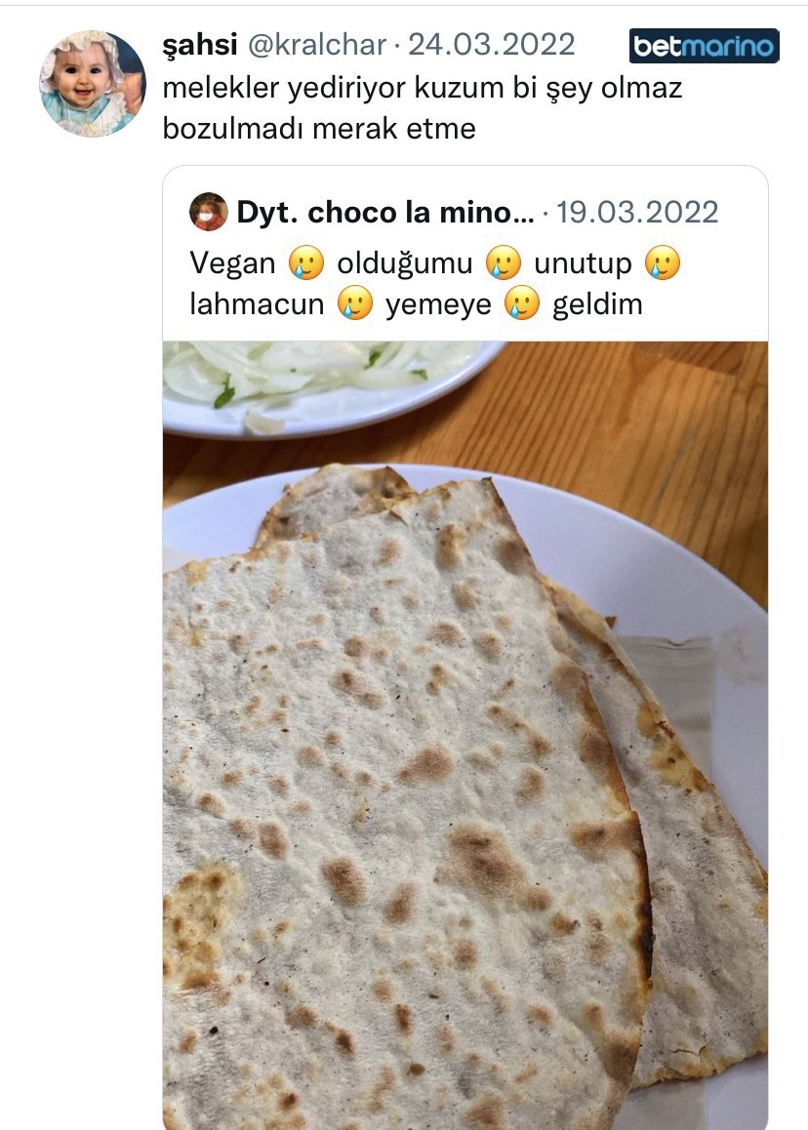Click the crying emoji after lahmacun

click(x=354, y=303)
